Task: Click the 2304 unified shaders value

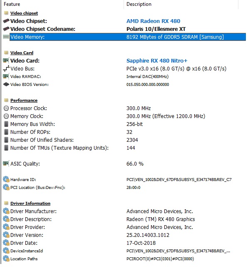Action: click(132, 140)
